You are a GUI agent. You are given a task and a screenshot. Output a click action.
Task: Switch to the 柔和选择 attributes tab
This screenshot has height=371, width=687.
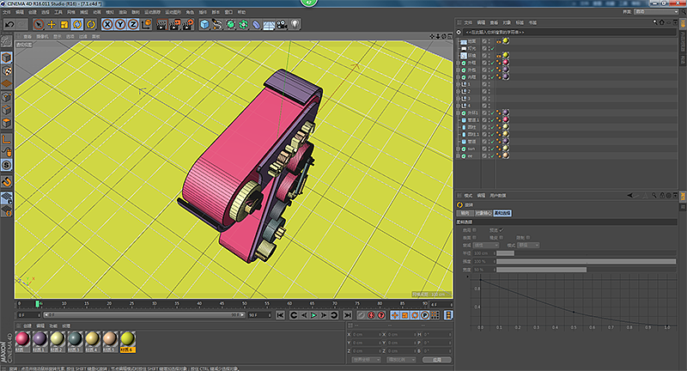click(x=502, y=213)
